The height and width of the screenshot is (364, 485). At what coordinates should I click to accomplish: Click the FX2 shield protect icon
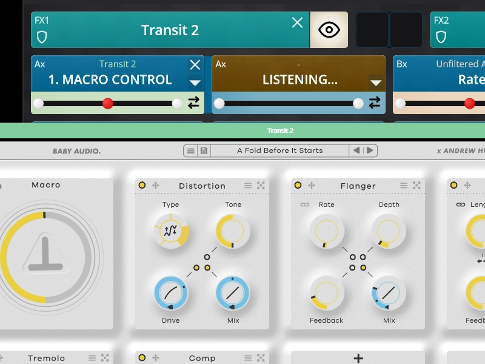(x=441, y=37)
